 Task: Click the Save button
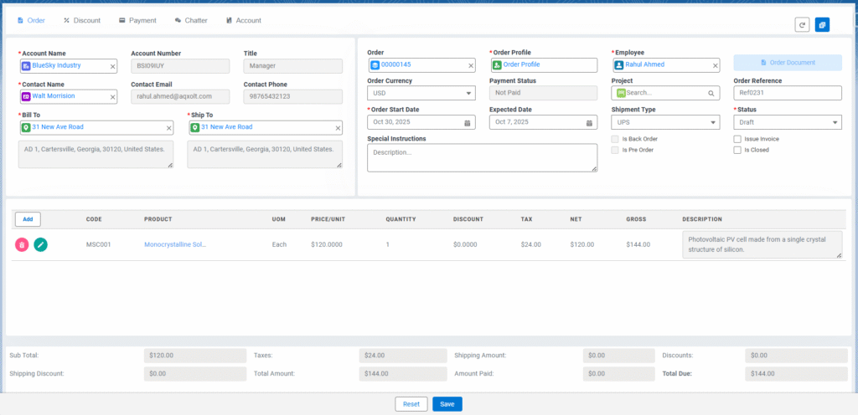click(447, 404)
